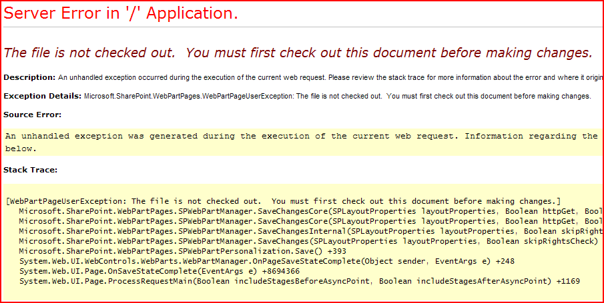Viewport: 604px width, 303px height.
Task: Click the Page.OnSaveStateComplete +8694366 line
Action: click(x=159, y=271)
